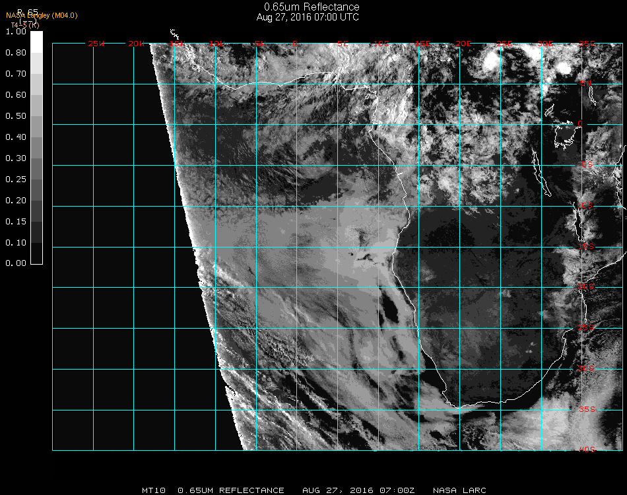
Task: Click the 35E longitude label
Action: tap(587, 44)
